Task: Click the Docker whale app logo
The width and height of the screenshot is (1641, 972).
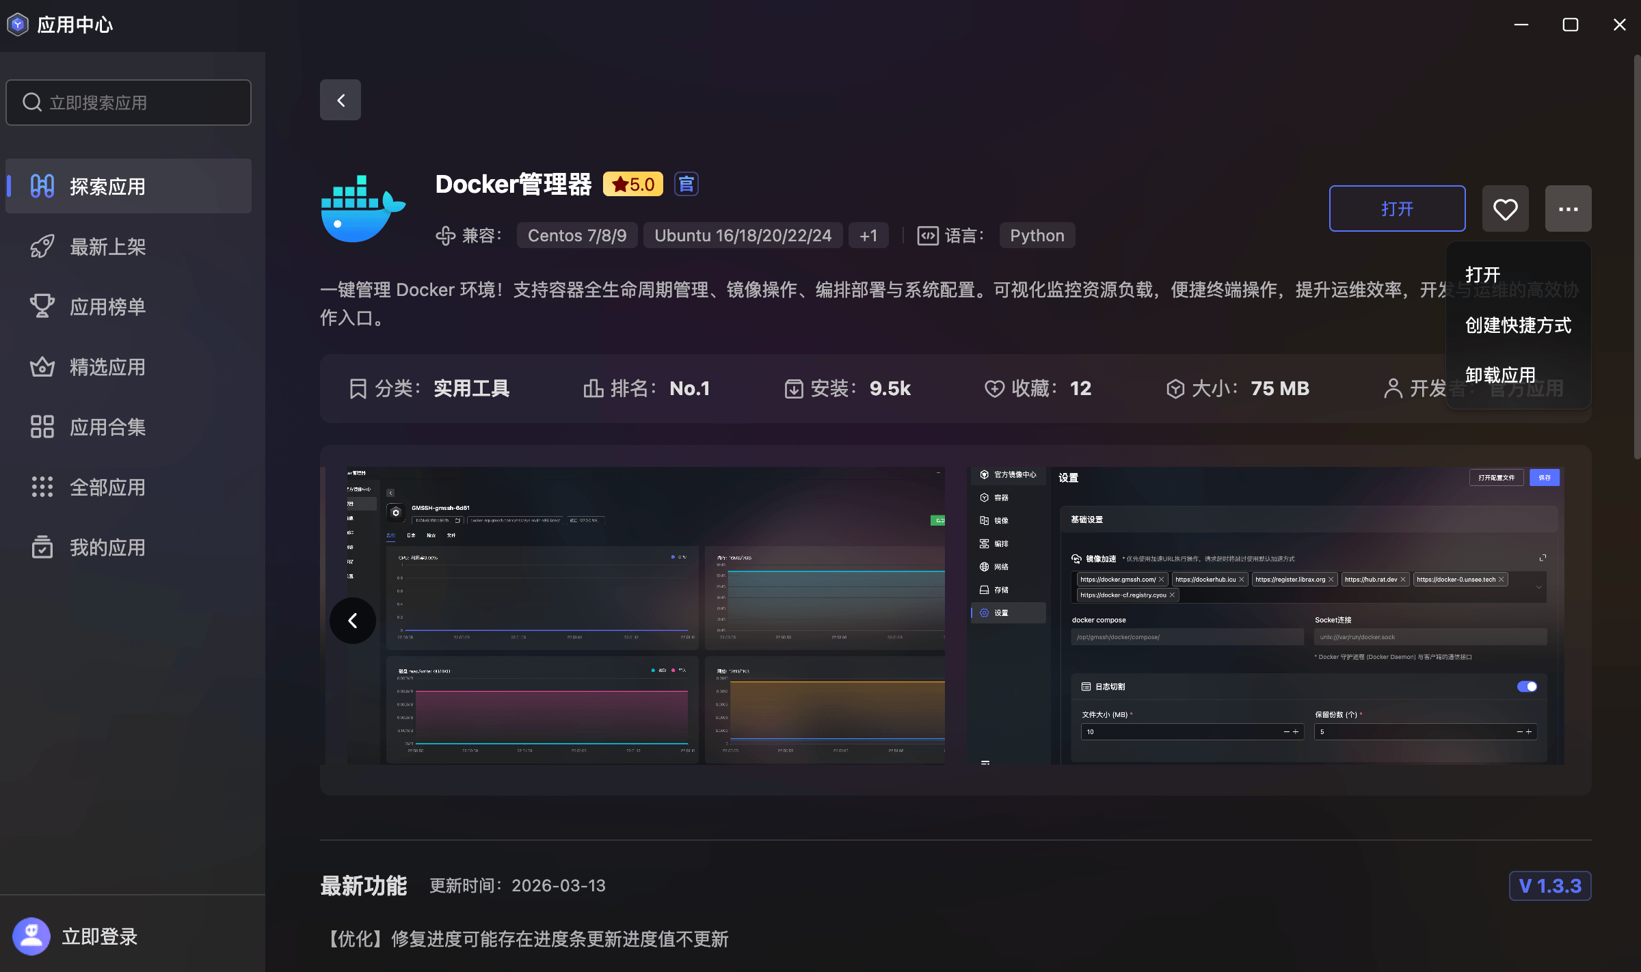Action: [x=364, y=208]
